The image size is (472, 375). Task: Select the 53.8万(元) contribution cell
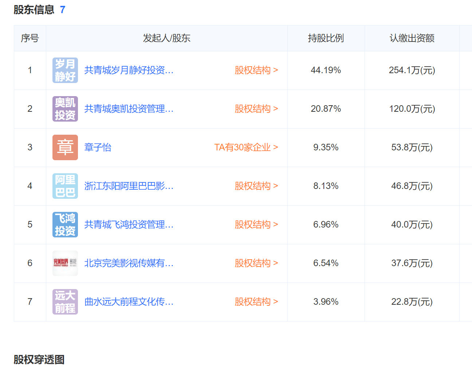[x=412, y=147]
